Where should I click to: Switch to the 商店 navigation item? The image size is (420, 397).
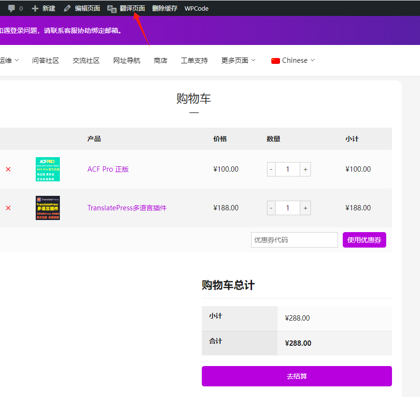click(x=160, y=60)
